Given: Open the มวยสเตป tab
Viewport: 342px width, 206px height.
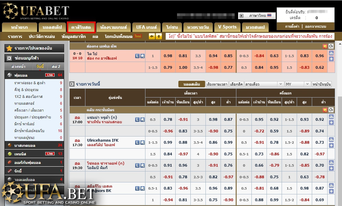Looking at the screenshot, I should 255,27.
